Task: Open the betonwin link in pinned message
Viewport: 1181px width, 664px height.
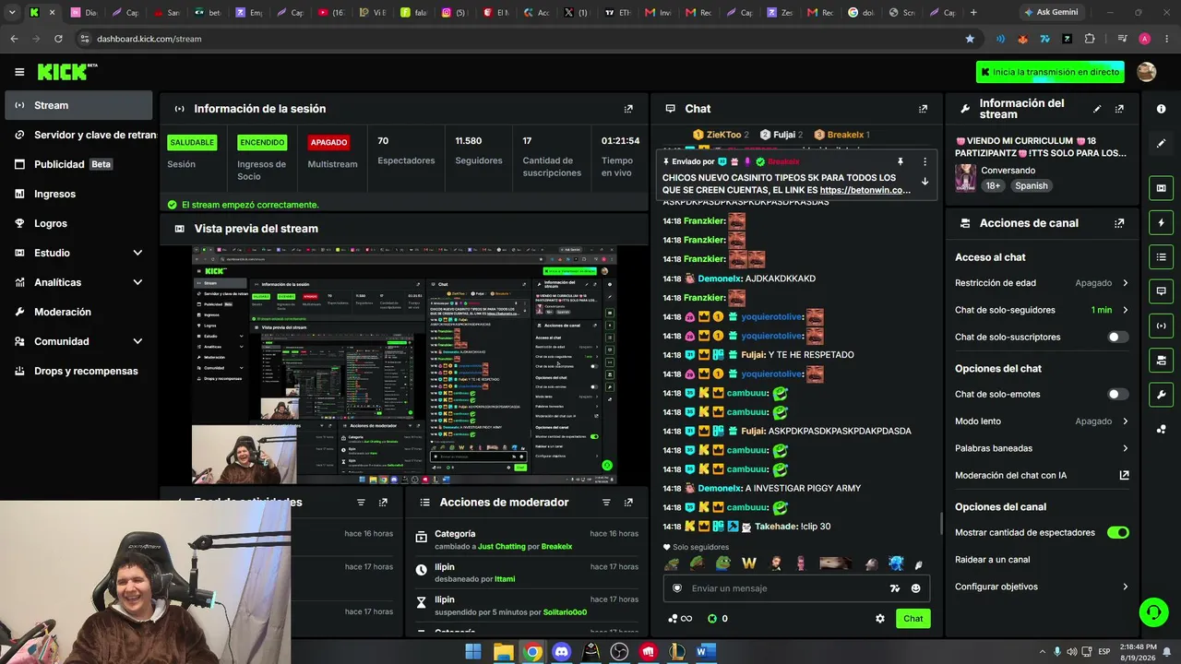Action: click(865, 190)
